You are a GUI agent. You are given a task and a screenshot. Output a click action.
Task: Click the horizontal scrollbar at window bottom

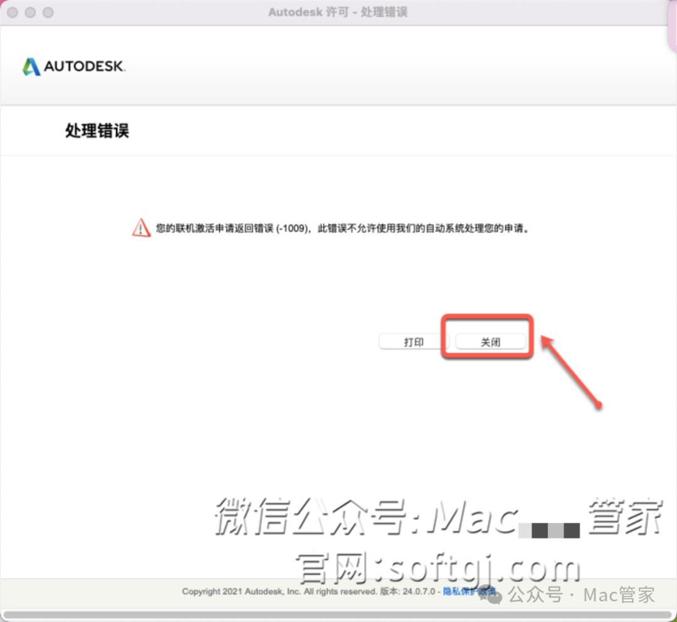(338, 614)
